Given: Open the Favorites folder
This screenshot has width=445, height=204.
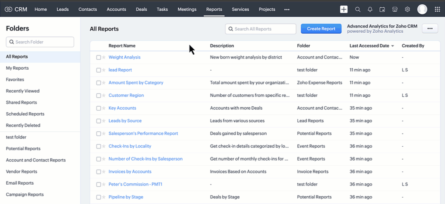Looking at the screenshot, I should pyautogui.click(x=15, y=80).
